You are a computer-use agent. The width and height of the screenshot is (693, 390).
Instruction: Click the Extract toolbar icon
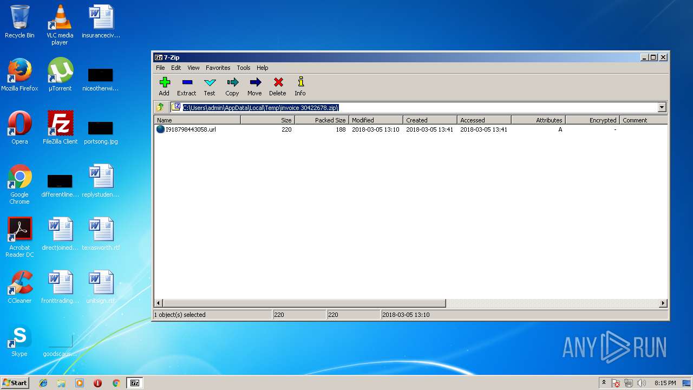pyautogui.click(x=187, y=82)
